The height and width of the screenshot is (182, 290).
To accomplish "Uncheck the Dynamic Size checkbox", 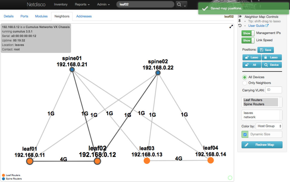I will pos(245,134).
